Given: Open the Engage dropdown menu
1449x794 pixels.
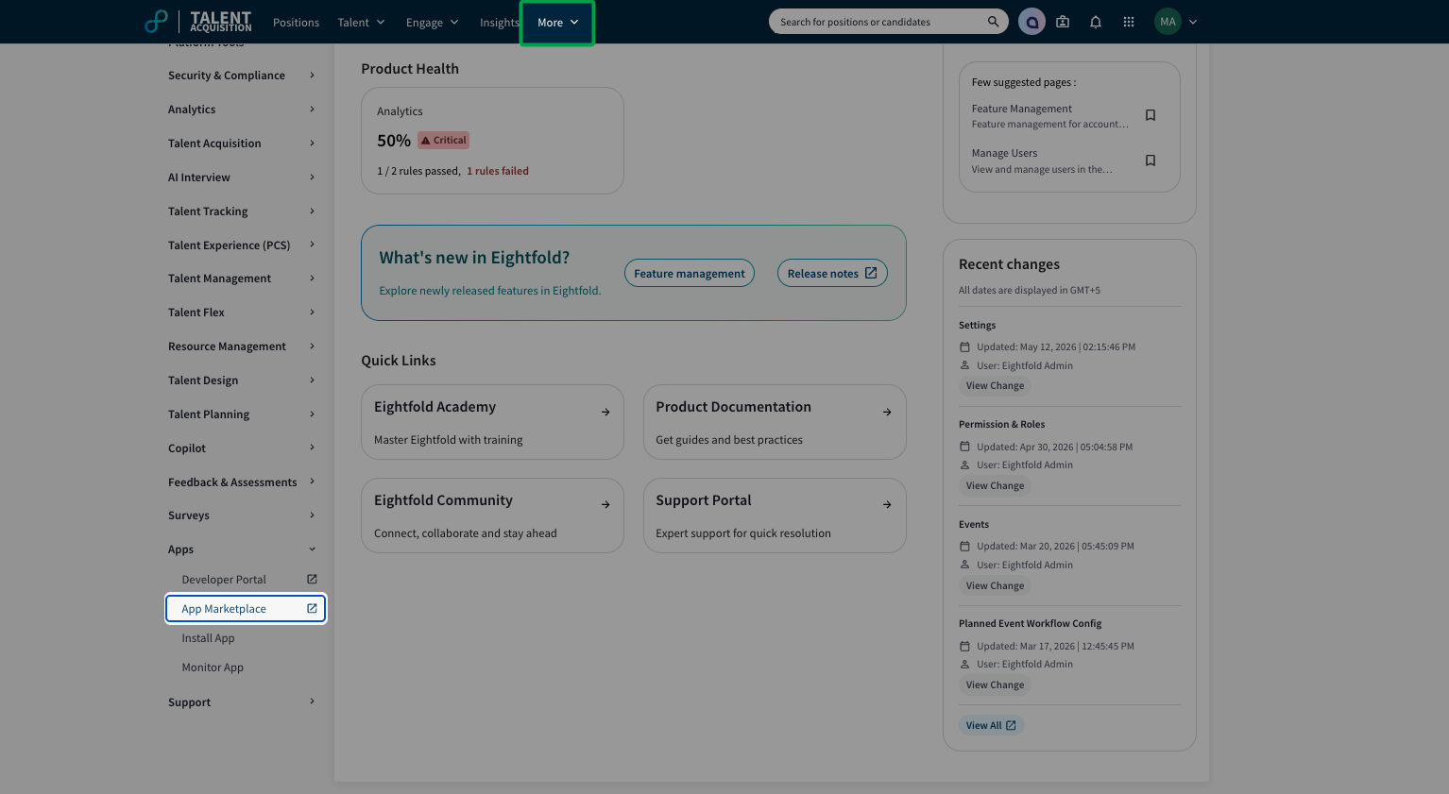Looking at the screenshot, I should (432, 23).
